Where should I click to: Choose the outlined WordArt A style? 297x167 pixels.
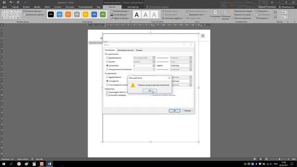pyautogui.click(x=145, y=14)
